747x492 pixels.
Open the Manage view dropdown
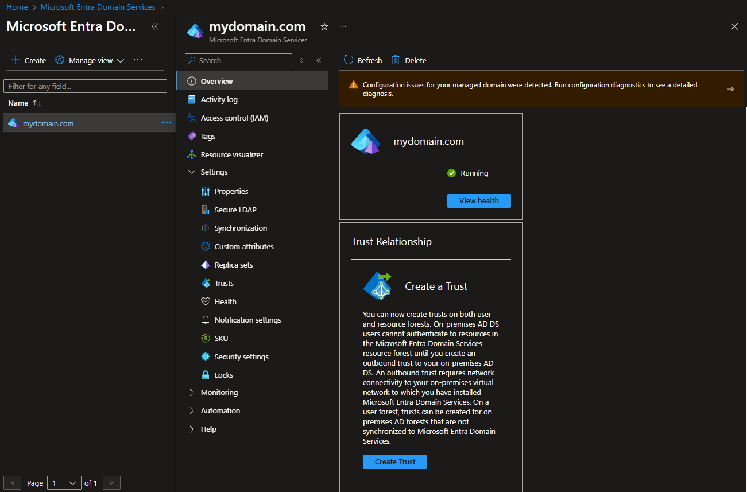click(x=90, y=60)
